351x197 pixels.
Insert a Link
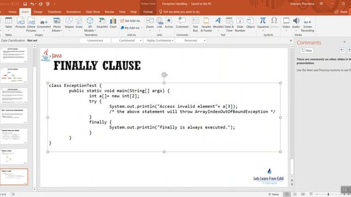pos(160,24)
